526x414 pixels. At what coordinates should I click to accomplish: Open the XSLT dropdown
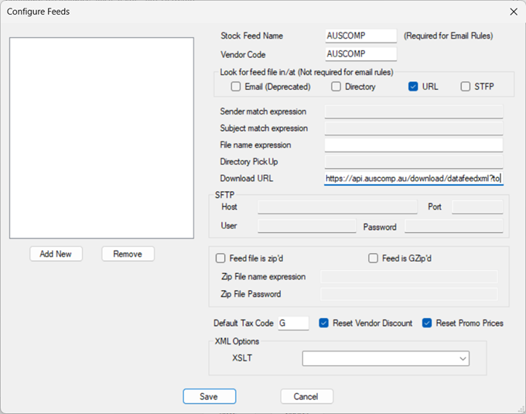463,358
